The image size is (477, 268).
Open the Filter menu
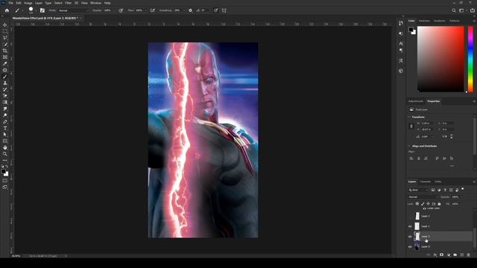tap(68, 3)
